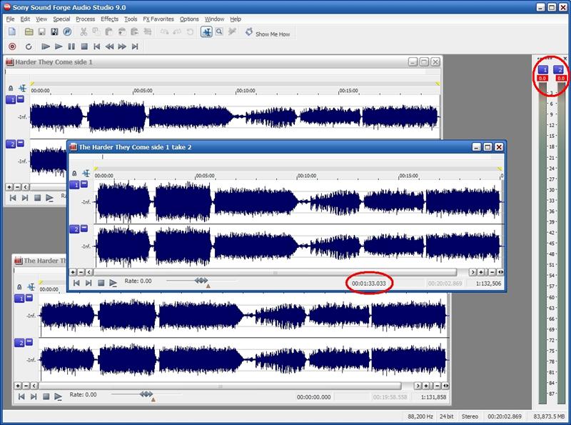Click the 00:01:33.033 cursor position field
Screen dimensions: 571x425
(371, 284)
